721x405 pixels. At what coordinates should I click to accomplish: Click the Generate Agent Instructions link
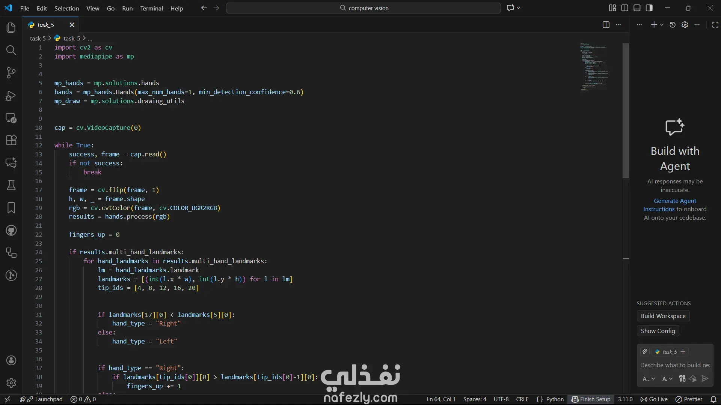[x=674, y=201]
